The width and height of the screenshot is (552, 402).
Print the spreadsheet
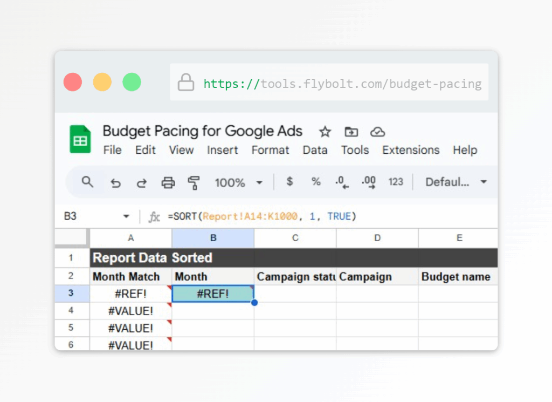pyautogui.click(x=168, y=182)
